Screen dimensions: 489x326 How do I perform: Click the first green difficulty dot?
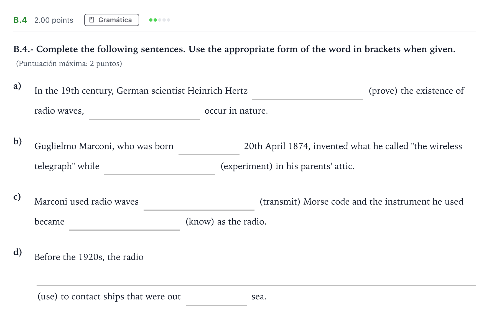tap(151, 20)
